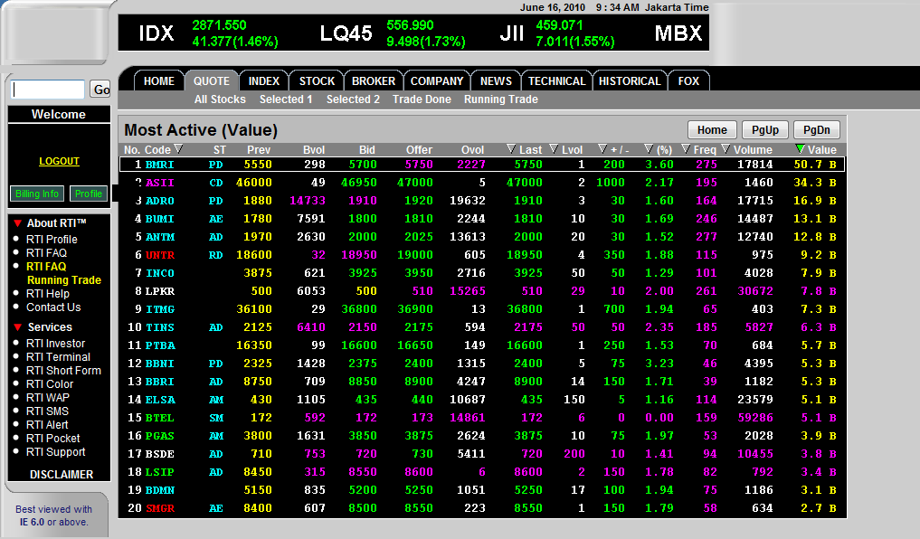Viewport: 920px width, 539px height.
Task: Click the LOGOUT link
Action: point(60,161)
